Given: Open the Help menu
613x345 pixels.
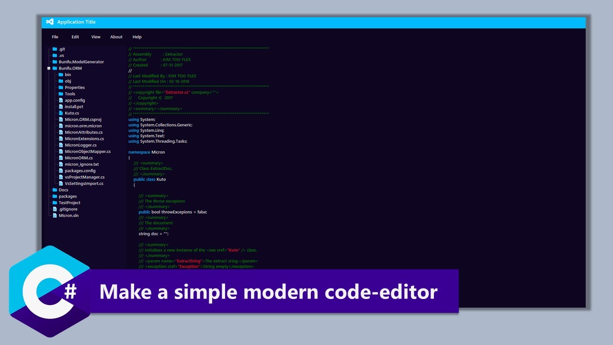Looking at the screenshot, I should [x=137, y=37].
